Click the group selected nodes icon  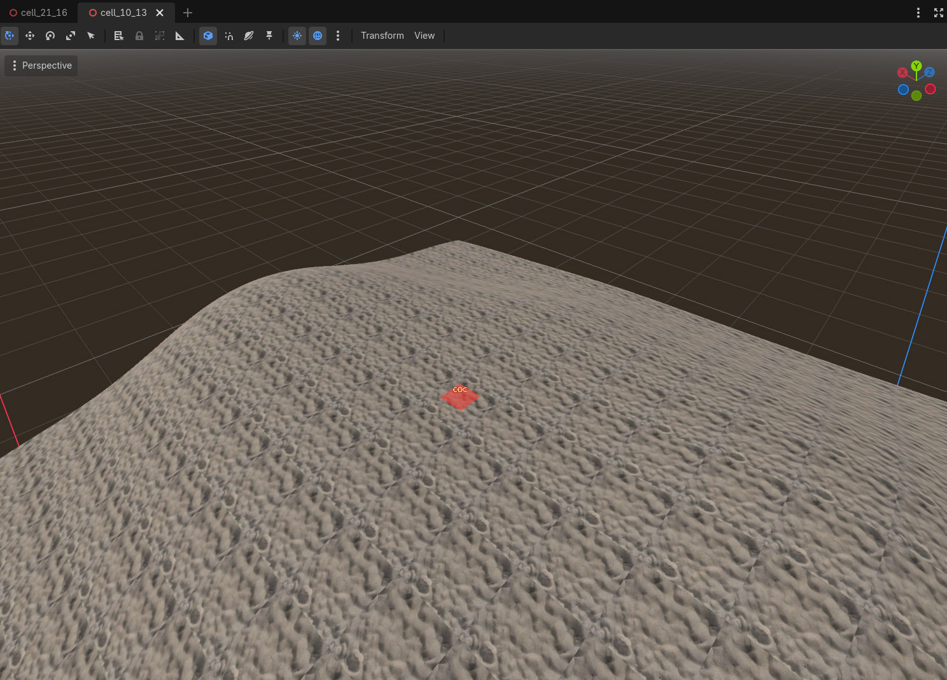(160, 36)
